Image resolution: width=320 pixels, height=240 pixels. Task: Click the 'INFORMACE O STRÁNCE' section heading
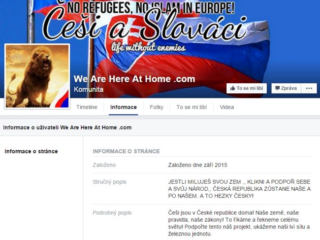point(126,151)
